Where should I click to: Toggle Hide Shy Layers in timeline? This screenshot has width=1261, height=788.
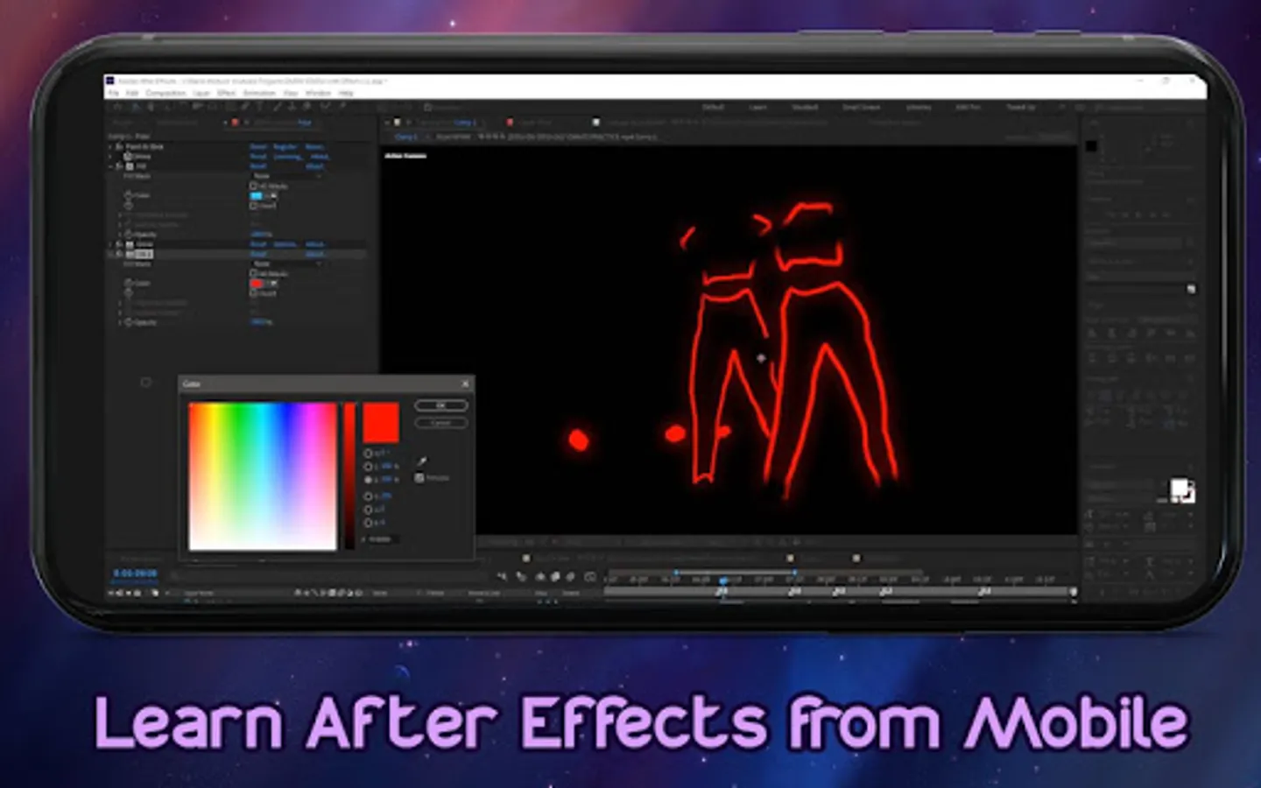click(540, 576)
